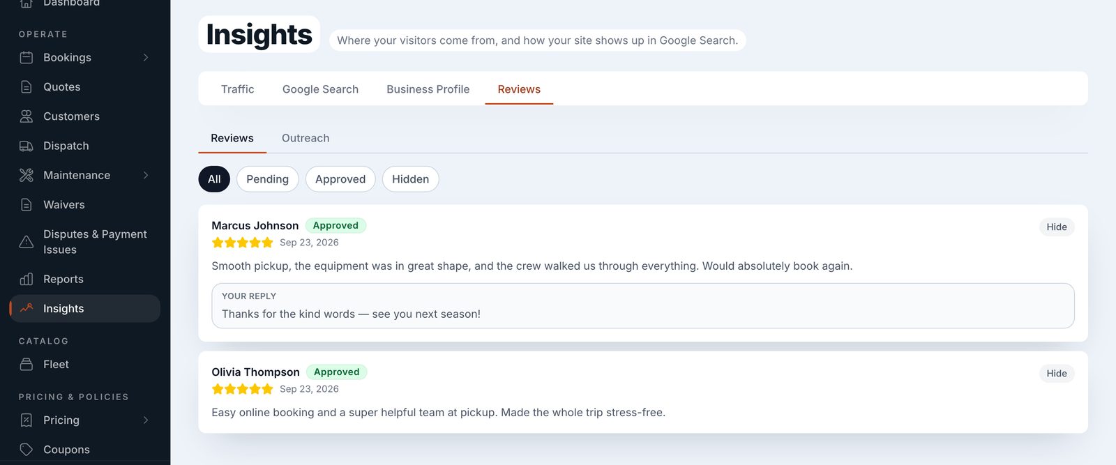This screenshot has height=465, width=1116.
Task: Expand the Pricing submenu chevron
Action: point(146,420)
